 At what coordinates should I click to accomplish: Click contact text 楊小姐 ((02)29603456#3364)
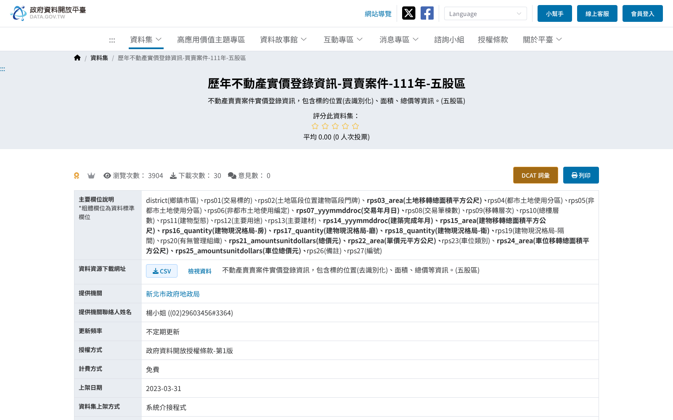click(189, 313)
